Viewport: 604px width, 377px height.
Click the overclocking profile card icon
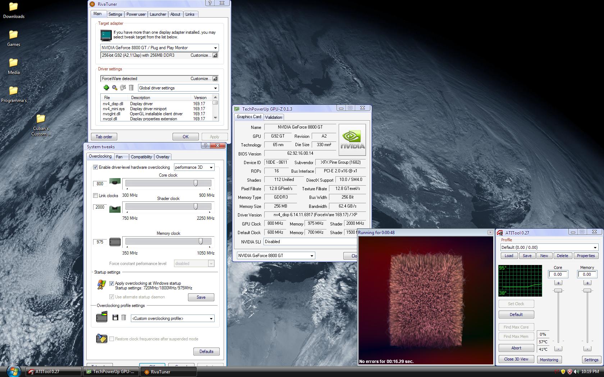pyautogui.click(x=102, y=317)
